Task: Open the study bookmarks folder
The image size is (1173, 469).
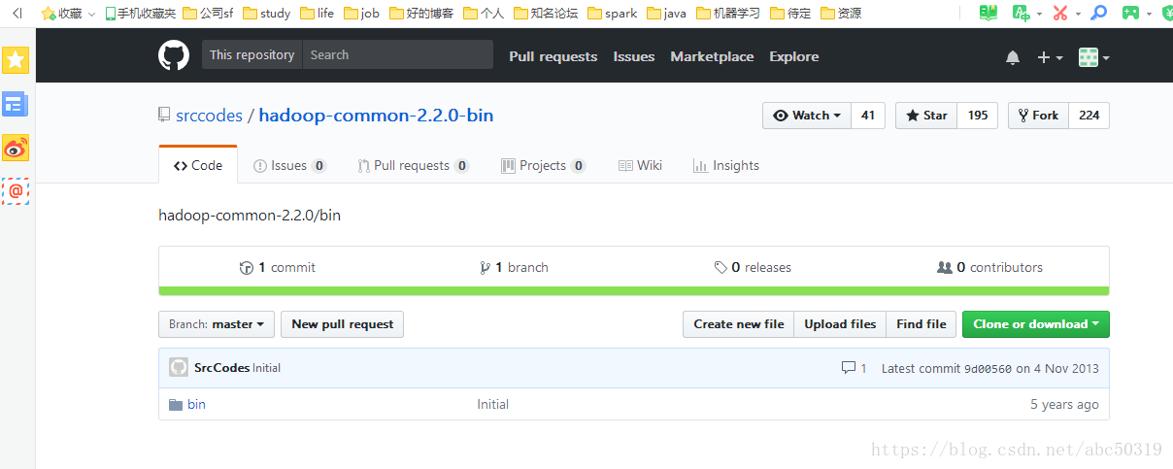Action: 267,14
